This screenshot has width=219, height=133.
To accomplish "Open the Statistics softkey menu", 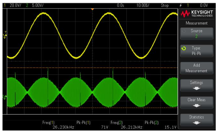I will click(x=197, y=120).
